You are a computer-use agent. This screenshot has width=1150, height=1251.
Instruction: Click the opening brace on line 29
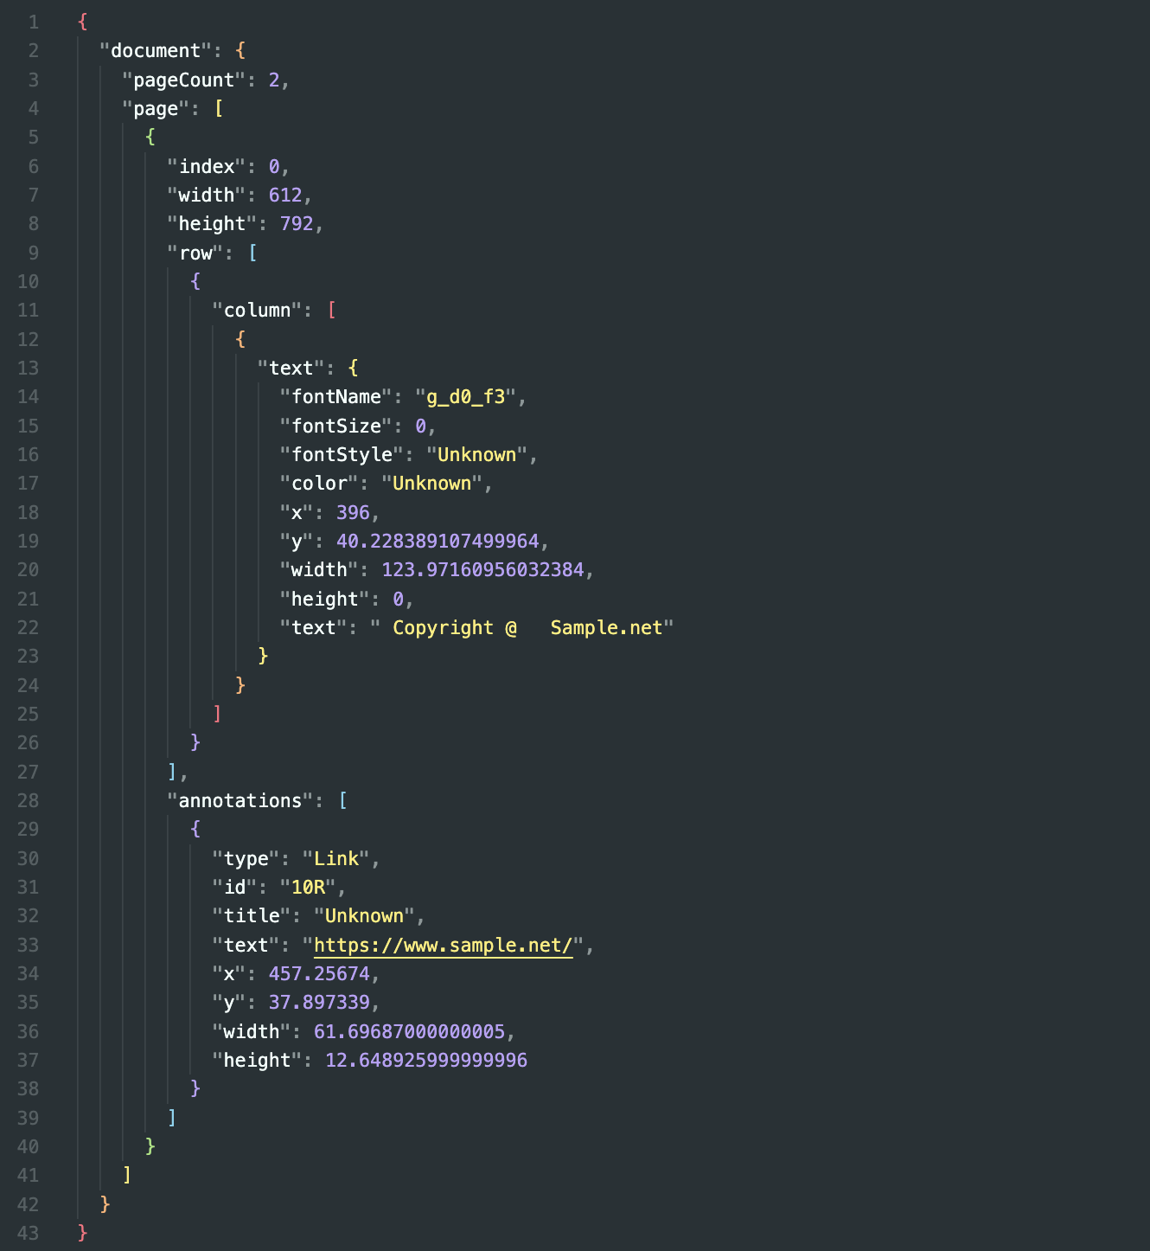pyautogui.click(x=195, y=829)
